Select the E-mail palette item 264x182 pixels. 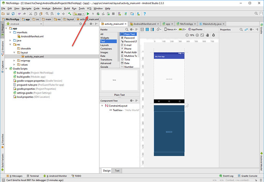tap(128, 45)
